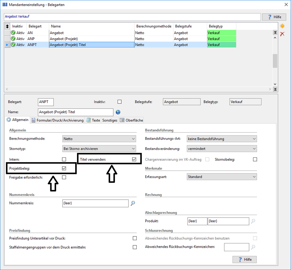This screenshot has height=270, width=291.
Task: Click the Abweichendes Rückbuchungs-Kennzeichen input field
Action: point(236,247)
